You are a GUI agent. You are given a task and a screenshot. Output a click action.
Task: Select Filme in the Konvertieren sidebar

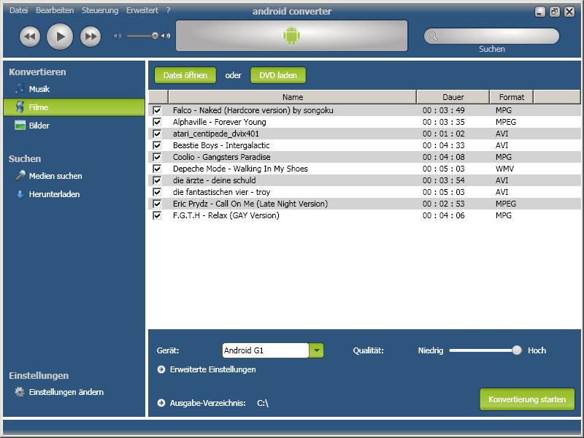pos(74,107)
